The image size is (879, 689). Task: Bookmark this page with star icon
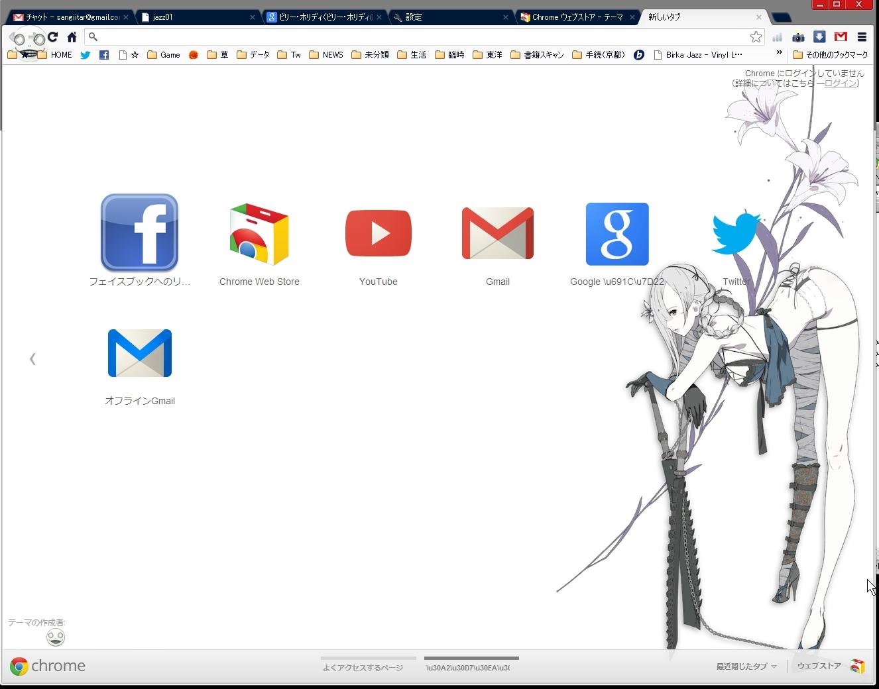pos(756,37)
